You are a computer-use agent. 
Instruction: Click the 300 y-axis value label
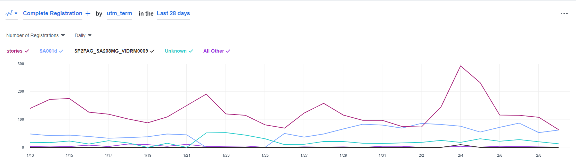21,64
